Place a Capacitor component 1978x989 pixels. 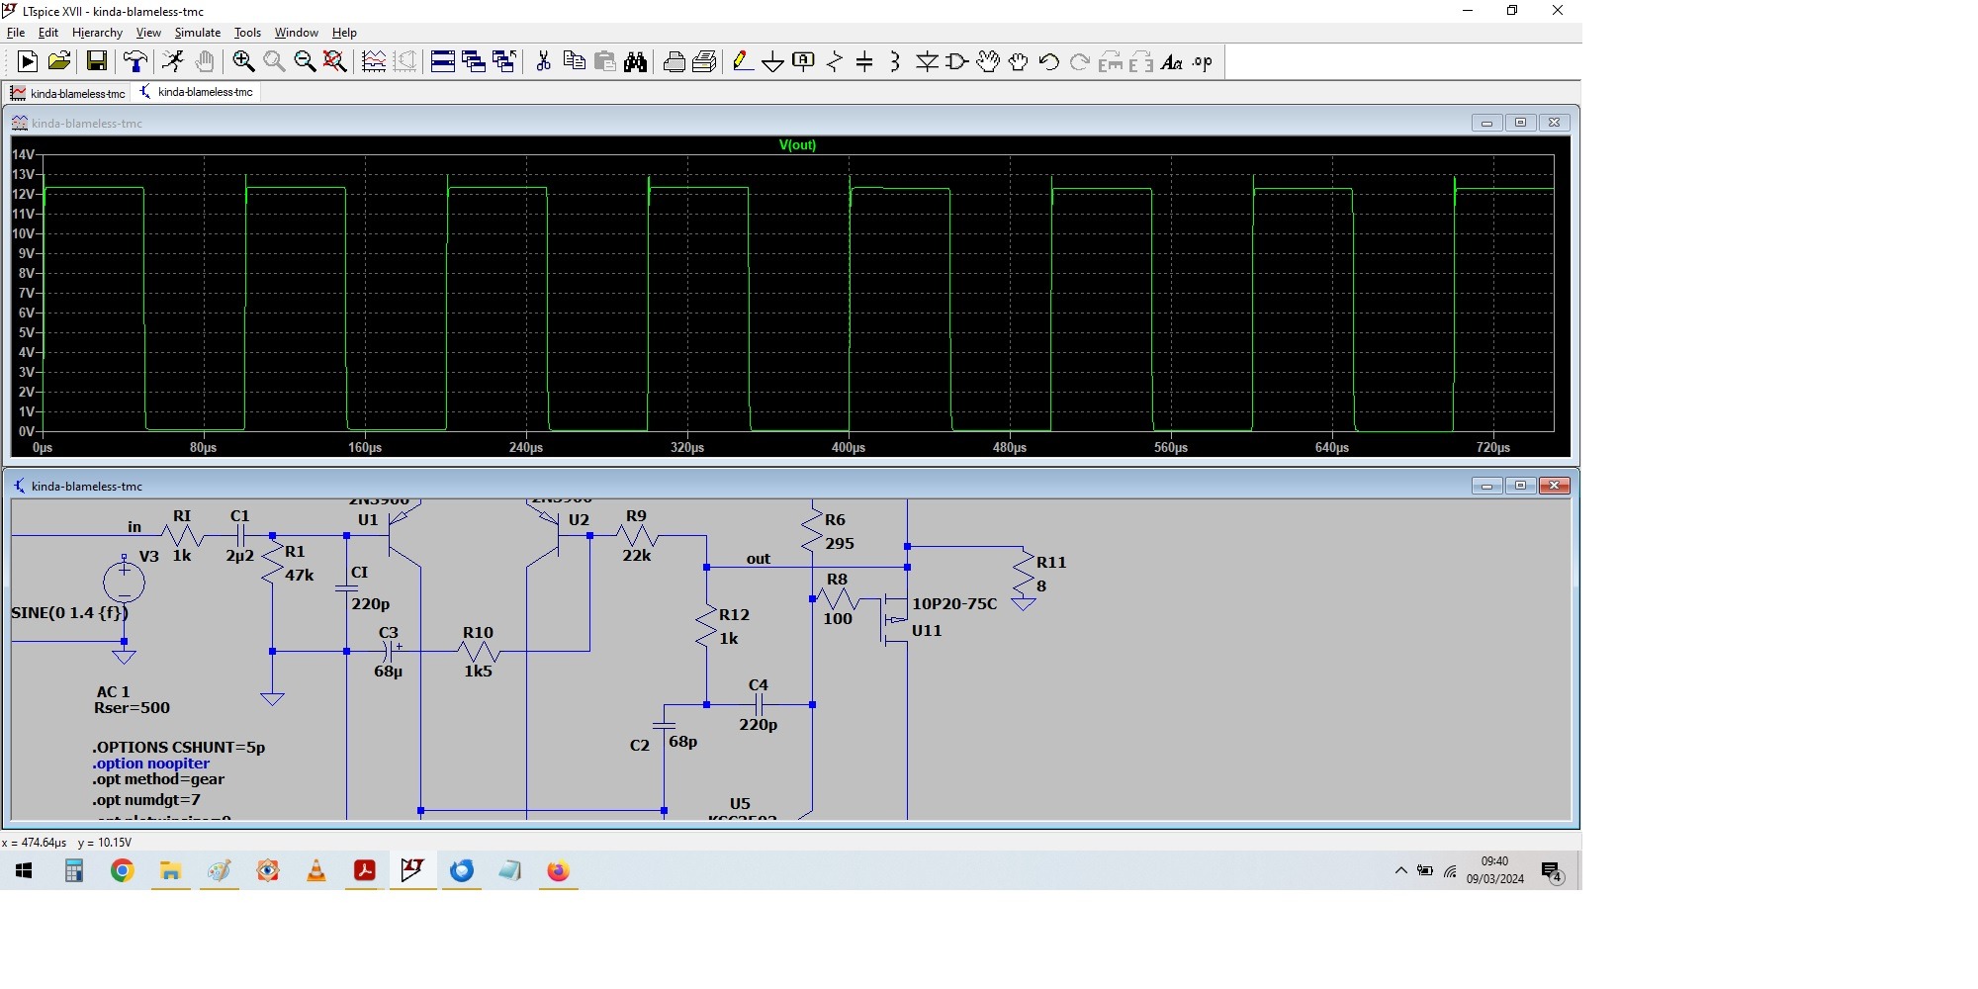(864, 62)
